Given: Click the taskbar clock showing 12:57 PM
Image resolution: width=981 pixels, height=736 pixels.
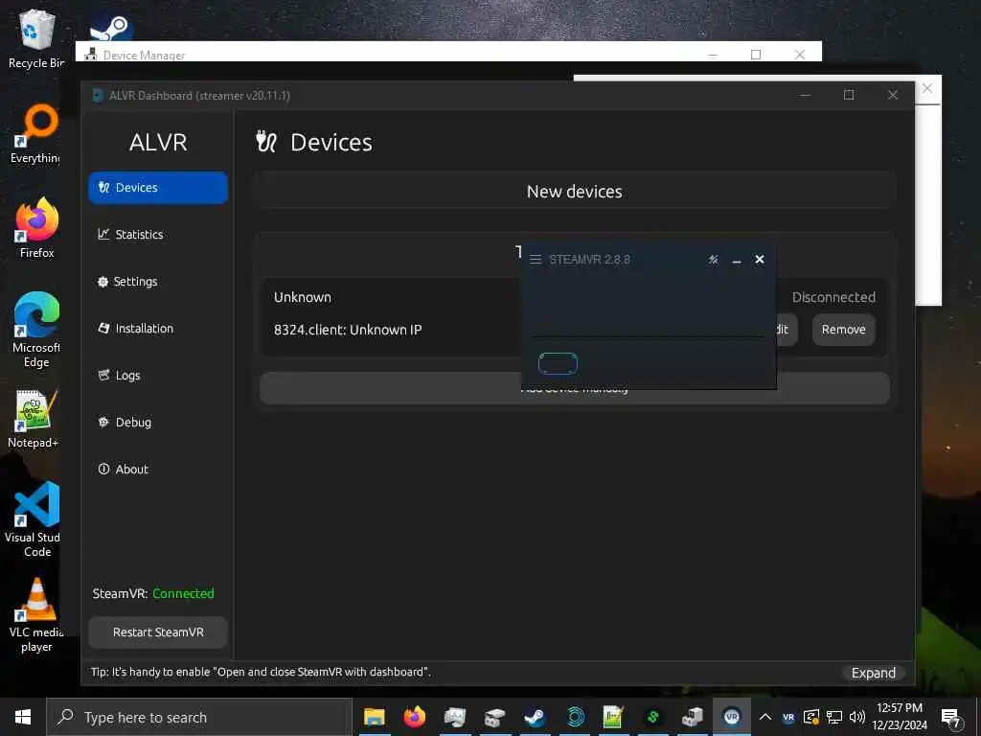Looking at the screenshot, I should [900, 717].
